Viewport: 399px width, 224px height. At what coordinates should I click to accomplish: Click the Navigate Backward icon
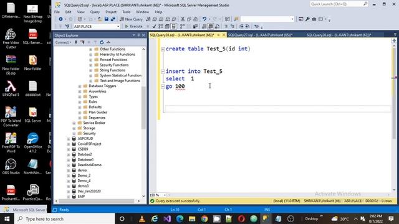click(x=60, y=19)
